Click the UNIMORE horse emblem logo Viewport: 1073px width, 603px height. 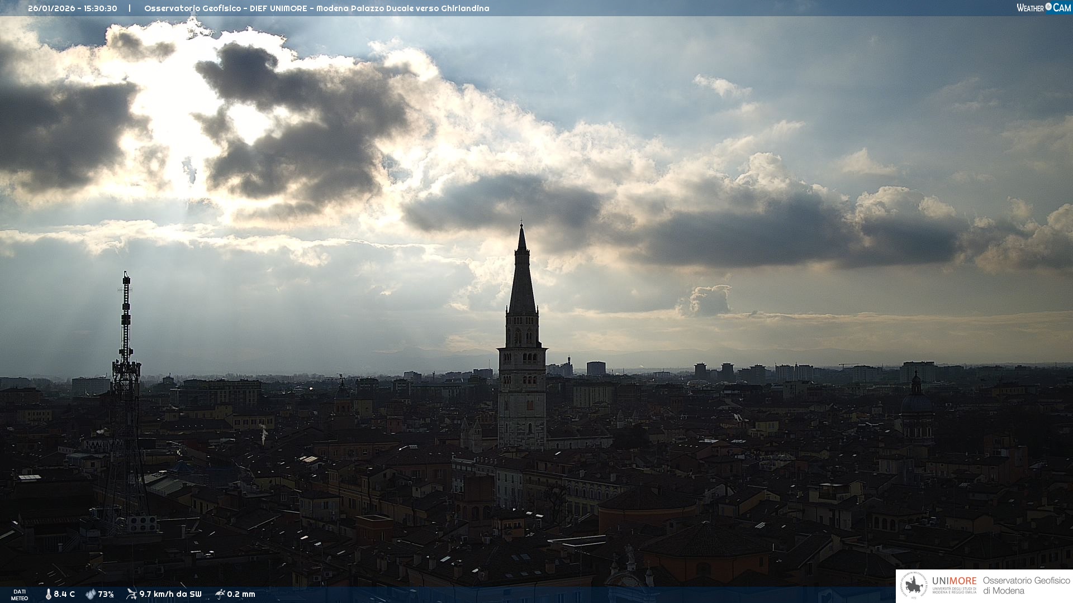pyautogui.click(x=914, y=586)
